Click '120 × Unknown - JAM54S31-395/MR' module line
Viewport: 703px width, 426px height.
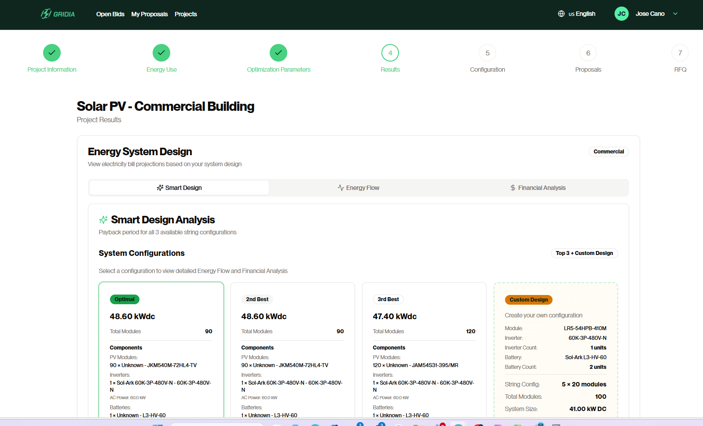pyautogui.click(x=416, y=365)
